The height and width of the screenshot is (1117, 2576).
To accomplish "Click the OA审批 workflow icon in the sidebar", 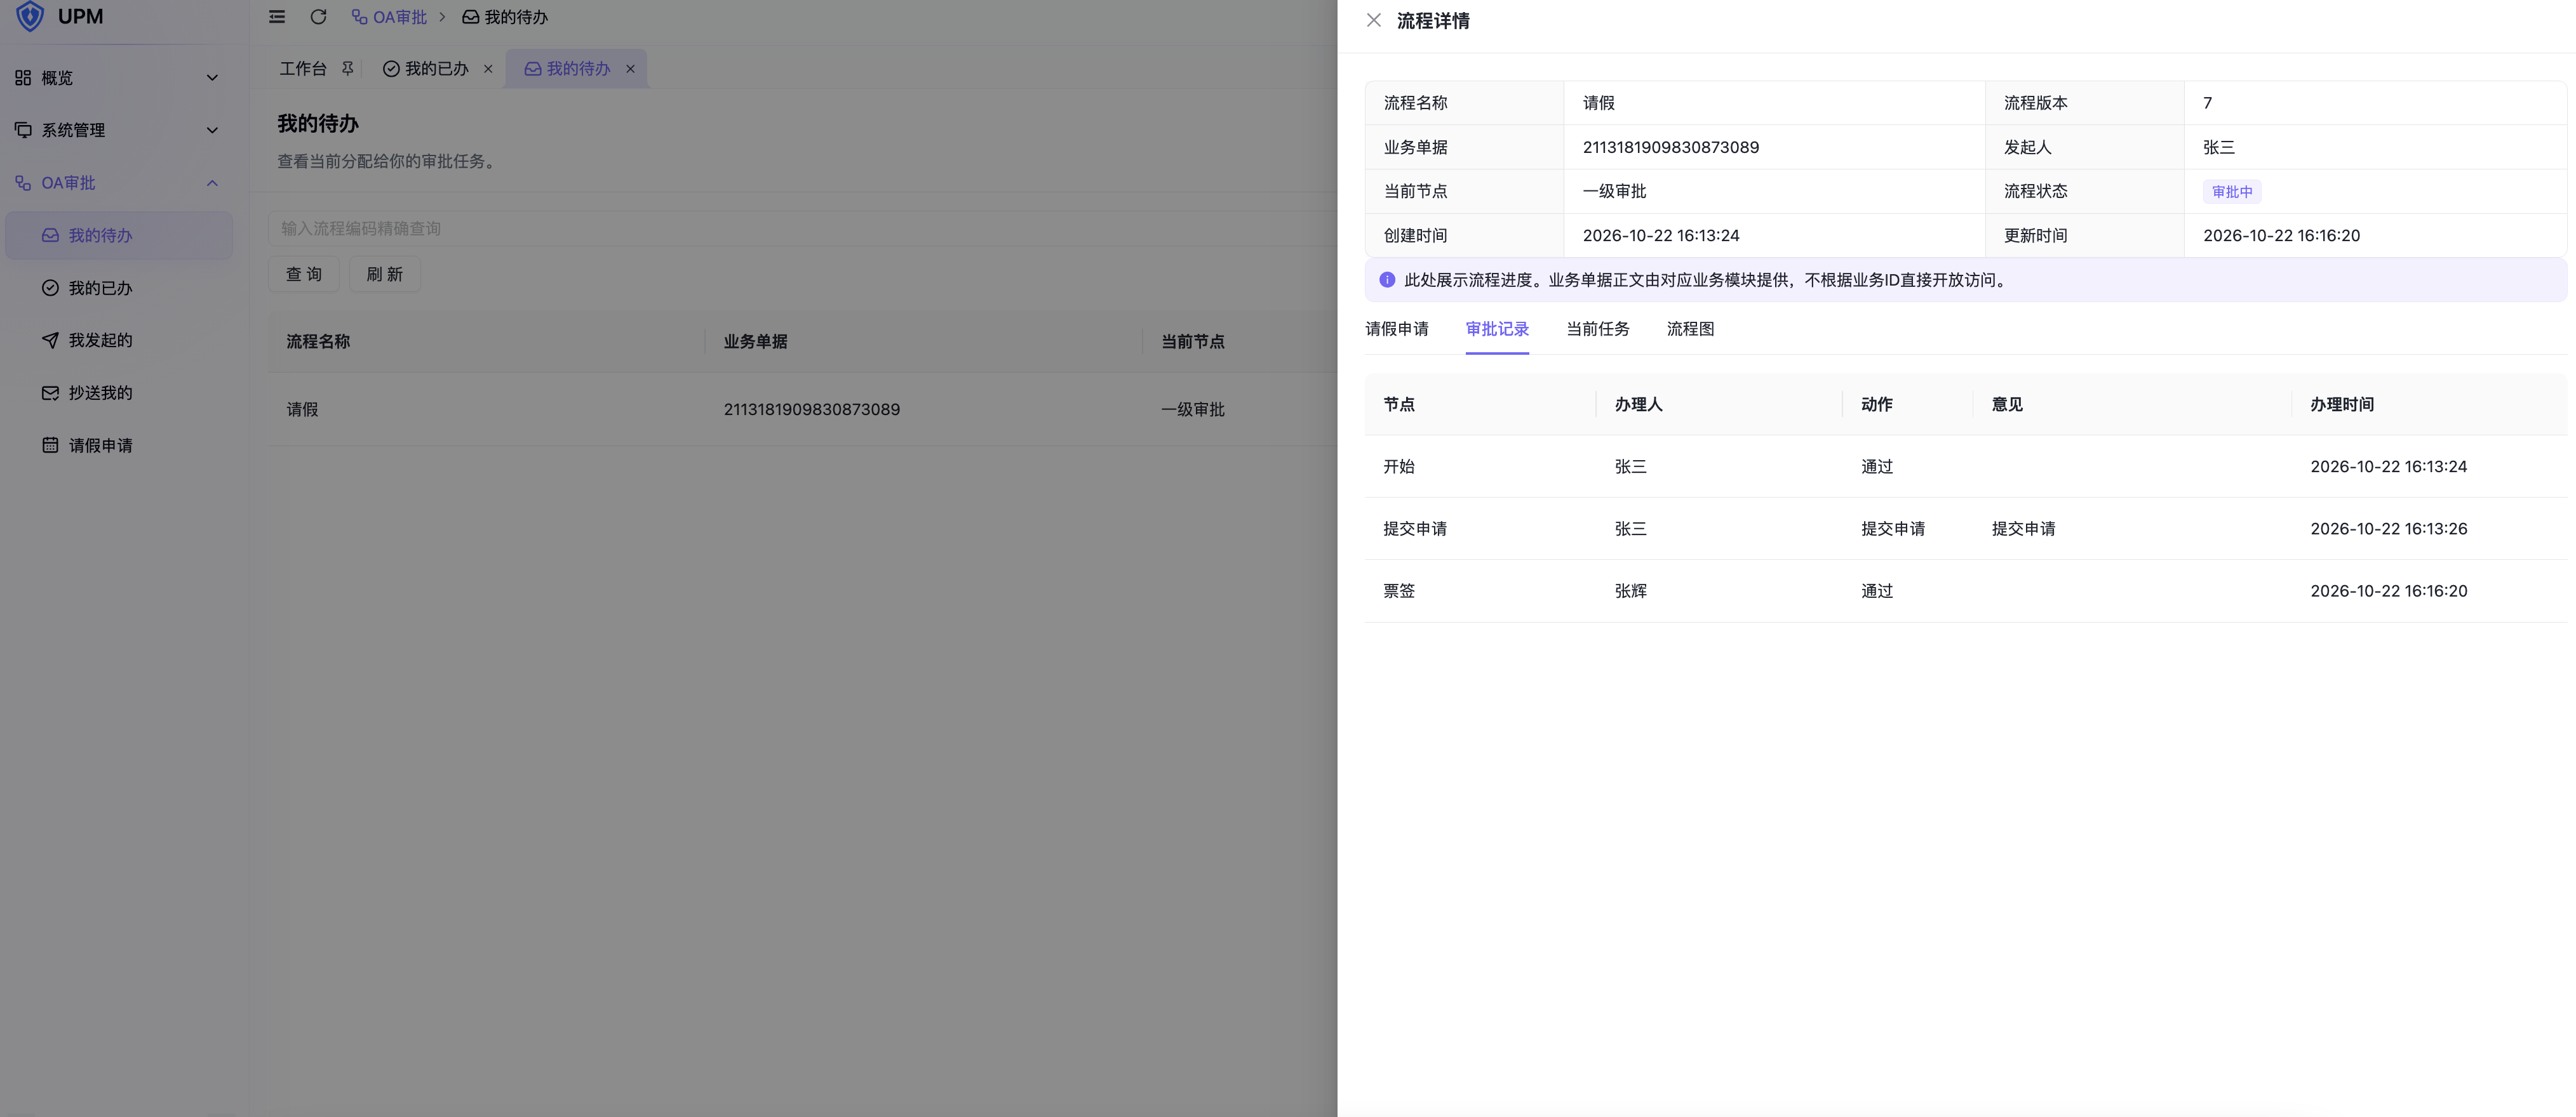I will [23, 183].
